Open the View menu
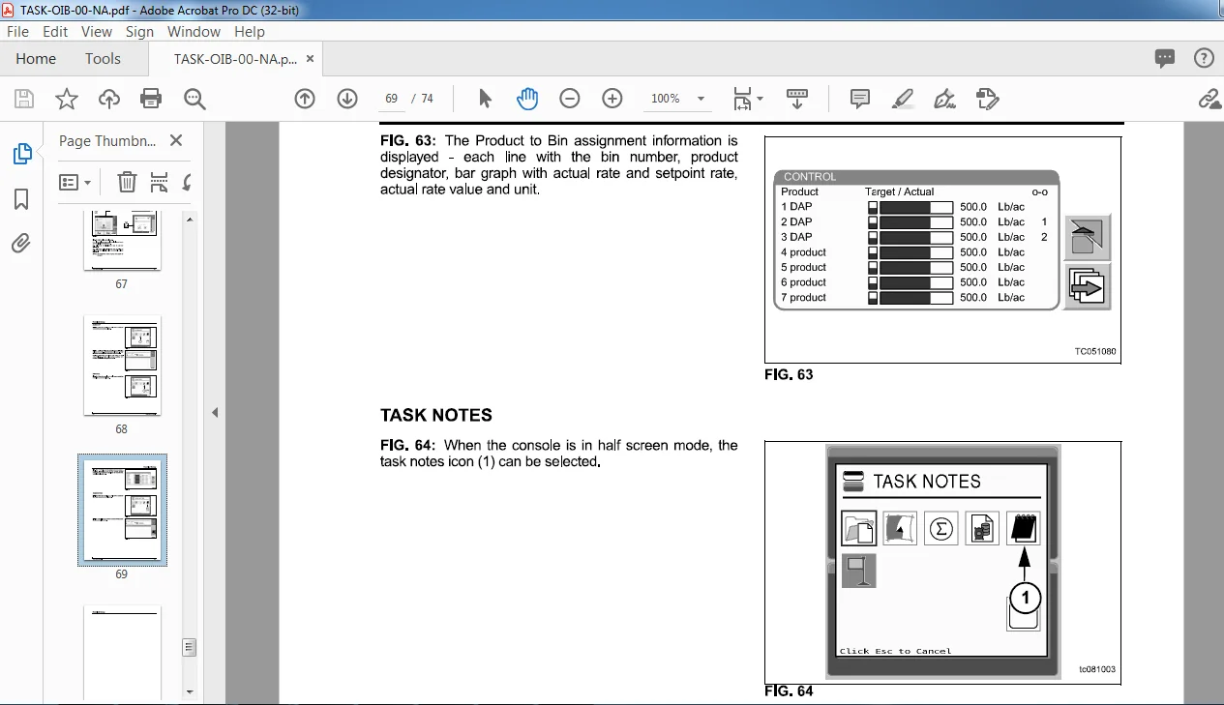 (x=97, y=31)
